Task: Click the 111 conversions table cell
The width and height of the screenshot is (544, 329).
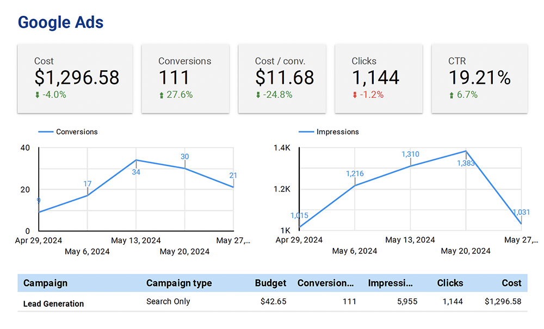Action: pyautogui.click(x=349, y=302)
